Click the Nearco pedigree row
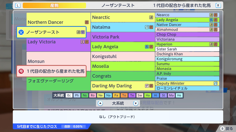Viewport: 236px width, 132px height. pos(187,15)
